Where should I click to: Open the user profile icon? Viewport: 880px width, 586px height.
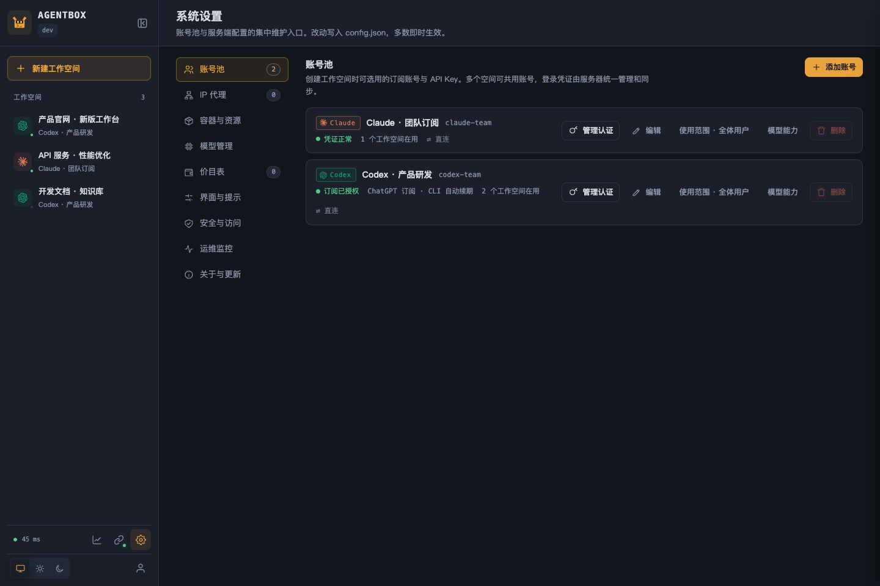[141, 568]
